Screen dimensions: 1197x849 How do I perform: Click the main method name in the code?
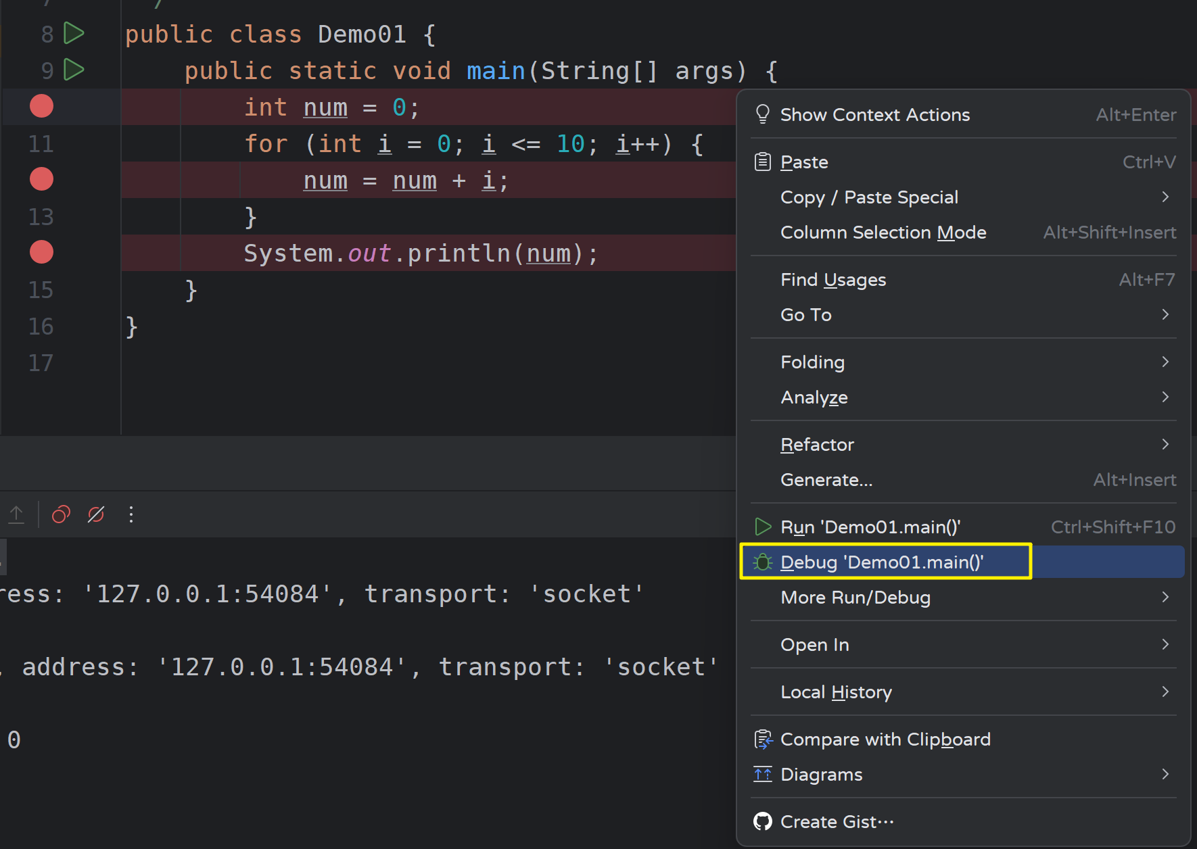coord(496,71)
